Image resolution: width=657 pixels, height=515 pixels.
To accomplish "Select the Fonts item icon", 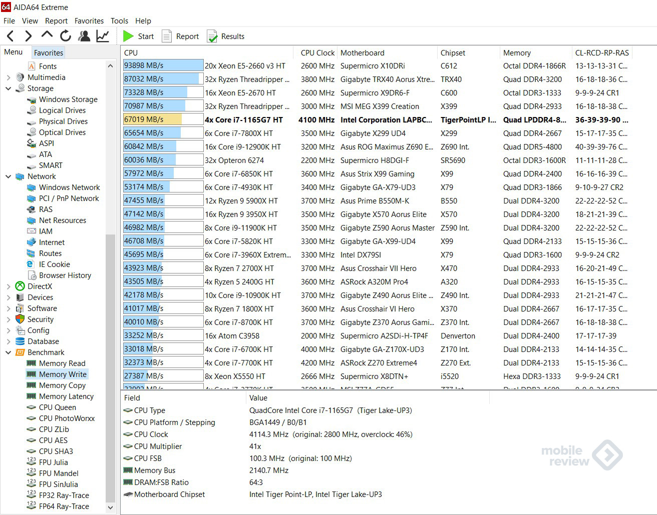I will (32, 66).
